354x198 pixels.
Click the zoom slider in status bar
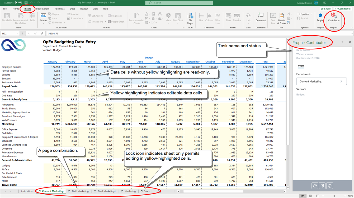334,196
